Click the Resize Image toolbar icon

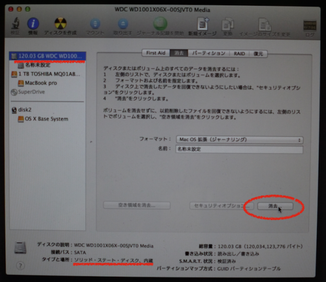pyautogui.click(x=265, y=25)
